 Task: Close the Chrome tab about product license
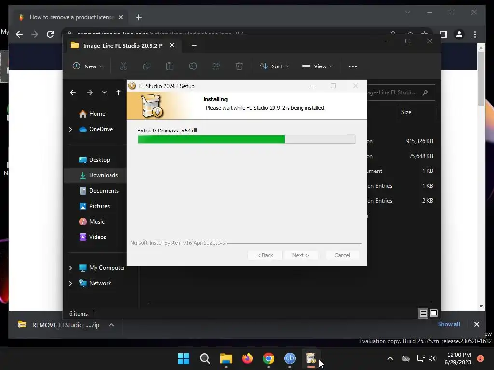pyautogui.click(x=120, y=17)
